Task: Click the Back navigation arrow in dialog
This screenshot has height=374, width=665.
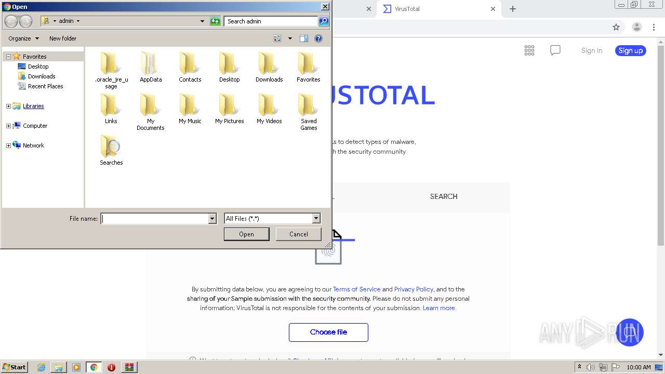Action: pos(11,21)
